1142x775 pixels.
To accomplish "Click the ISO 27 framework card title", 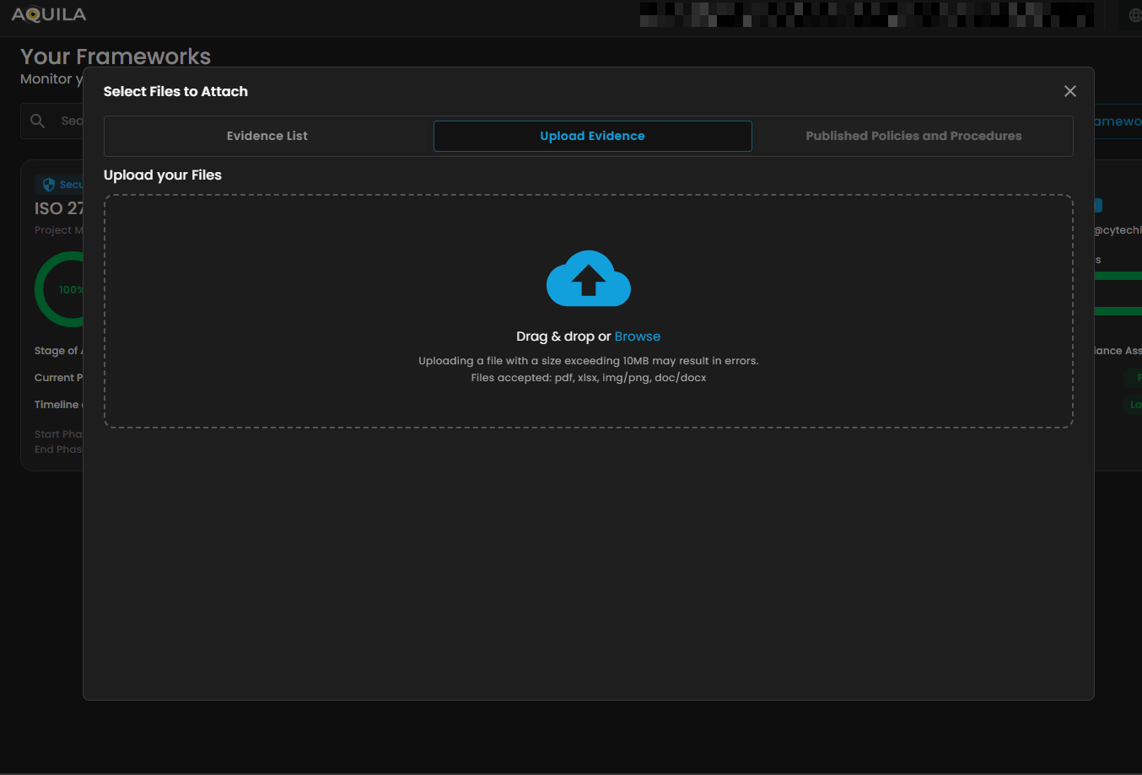I will (58, 208).
